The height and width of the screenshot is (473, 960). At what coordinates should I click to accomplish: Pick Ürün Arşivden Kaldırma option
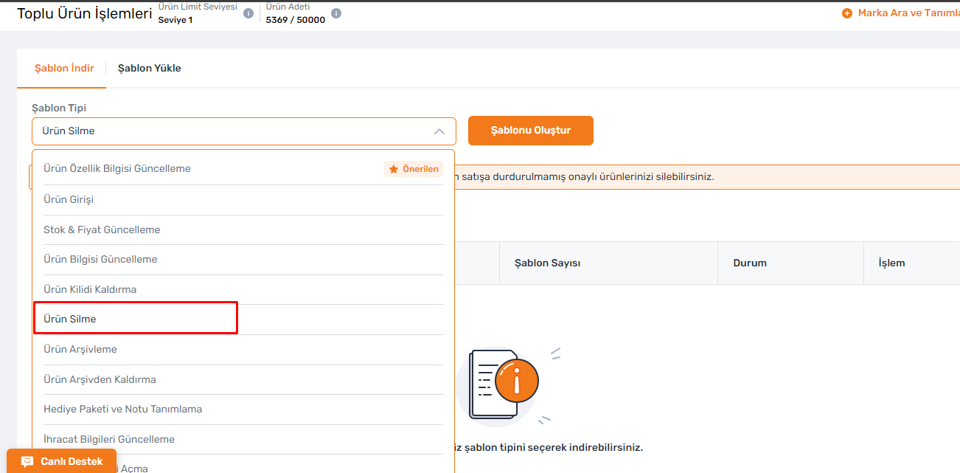243,379
